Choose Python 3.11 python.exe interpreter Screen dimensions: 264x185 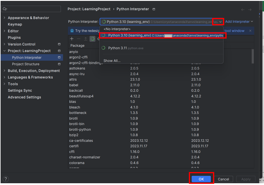[162, 48]
